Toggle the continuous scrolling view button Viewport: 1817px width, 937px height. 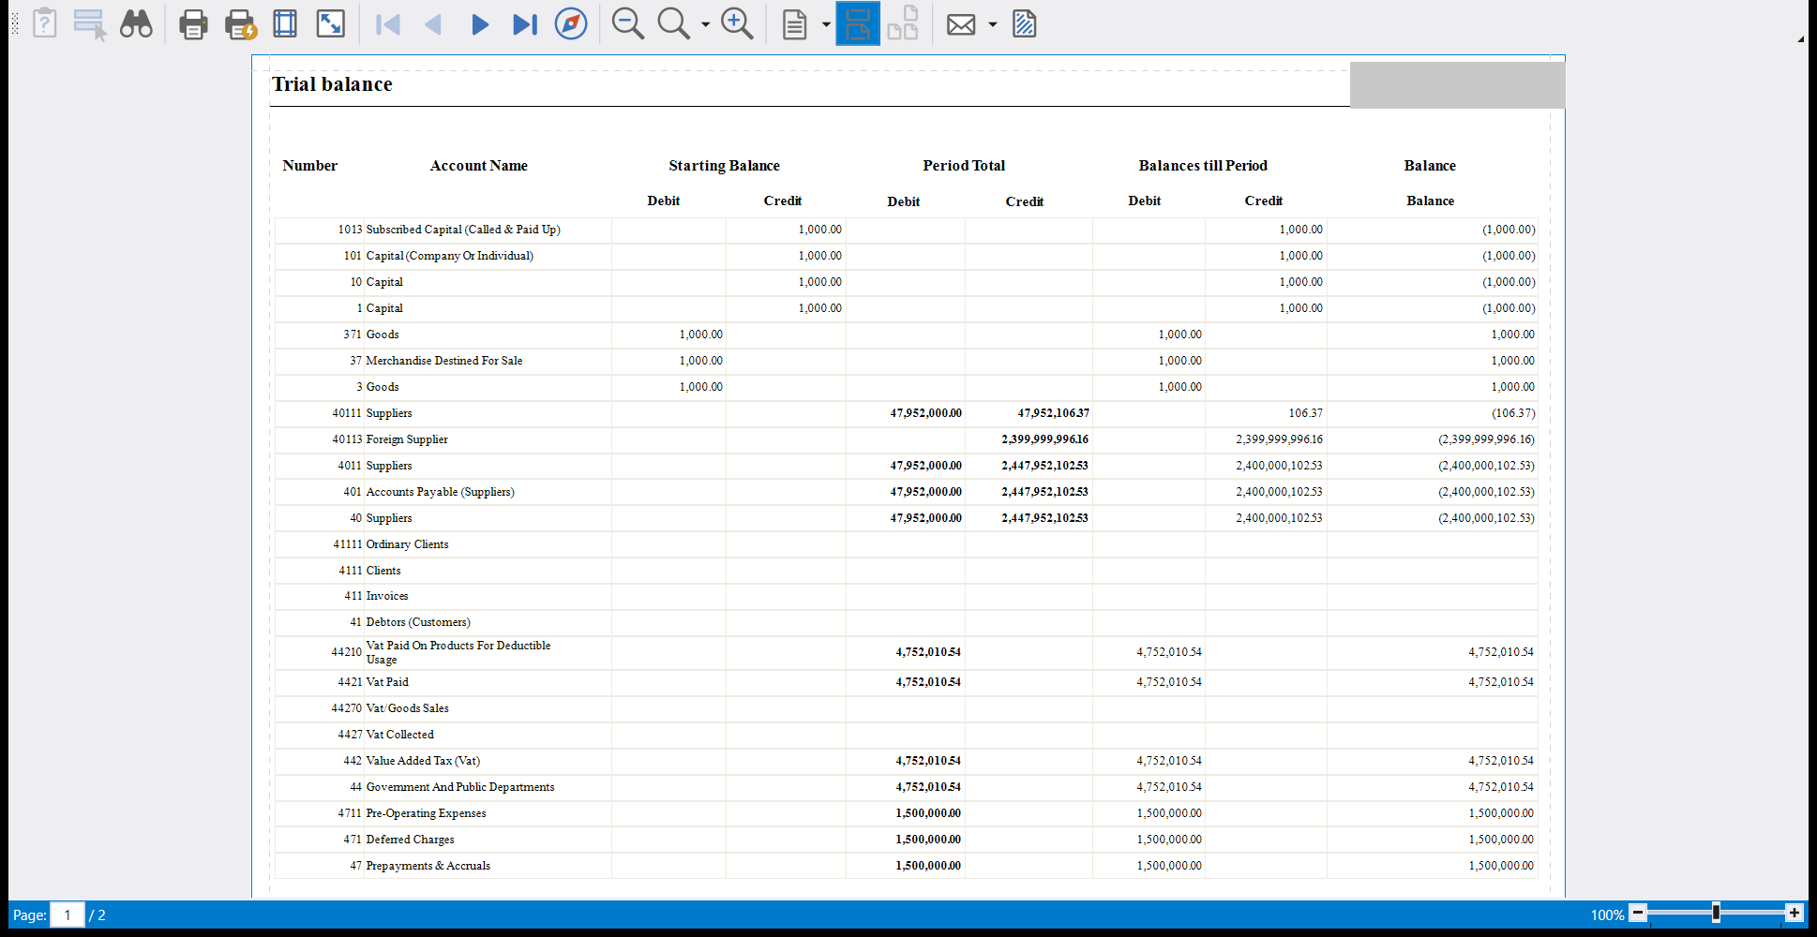[x=858, y=23]
